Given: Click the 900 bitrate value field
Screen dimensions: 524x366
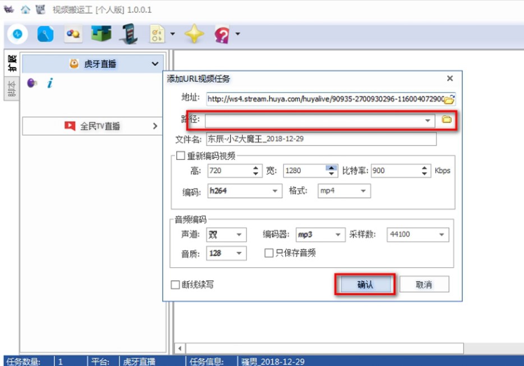Looking at the screenshot, I should (x=396, y=171).
